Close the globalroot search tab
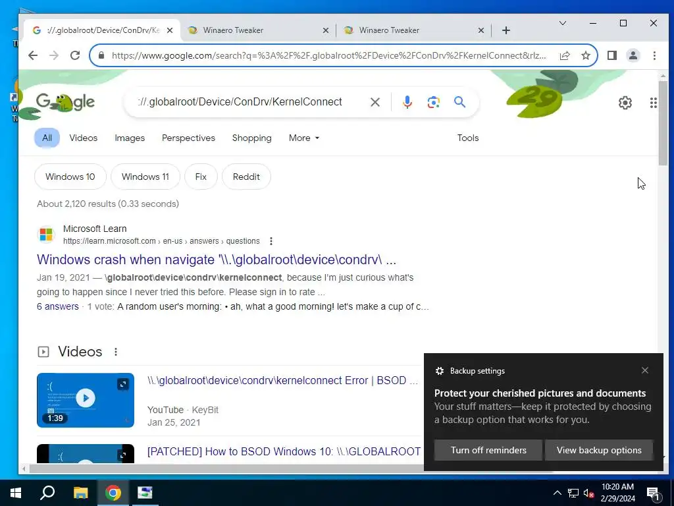This screenshot has width=674, height=506. (170, 30)
